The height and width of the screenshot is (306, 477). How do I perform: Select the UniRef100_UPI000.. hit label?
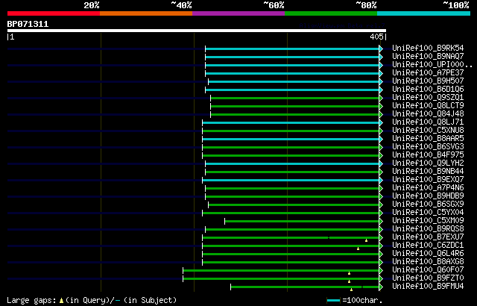[432, 64]
